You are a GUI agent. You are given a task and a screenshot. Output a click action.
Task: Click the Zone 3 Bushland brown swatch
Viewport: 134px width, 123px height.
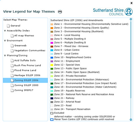click(x=52, y=32)
